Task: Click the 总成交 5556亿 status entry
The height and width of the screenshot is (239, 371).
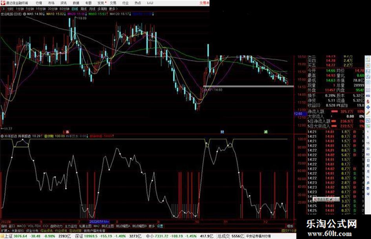Action: (x=231, y=236)
